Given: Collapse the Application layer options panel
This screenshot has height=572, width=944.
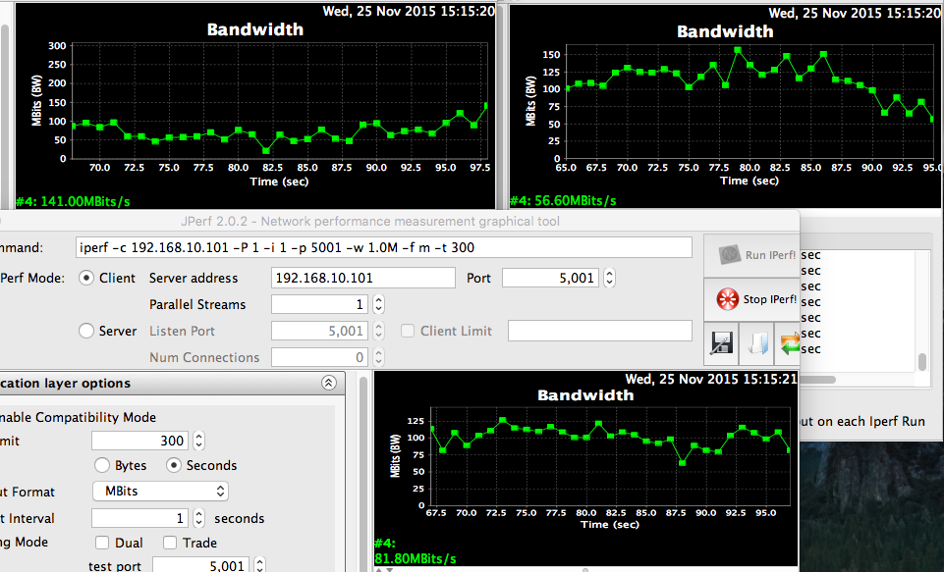Looking at the screenshot, I should tap(328, 383).
